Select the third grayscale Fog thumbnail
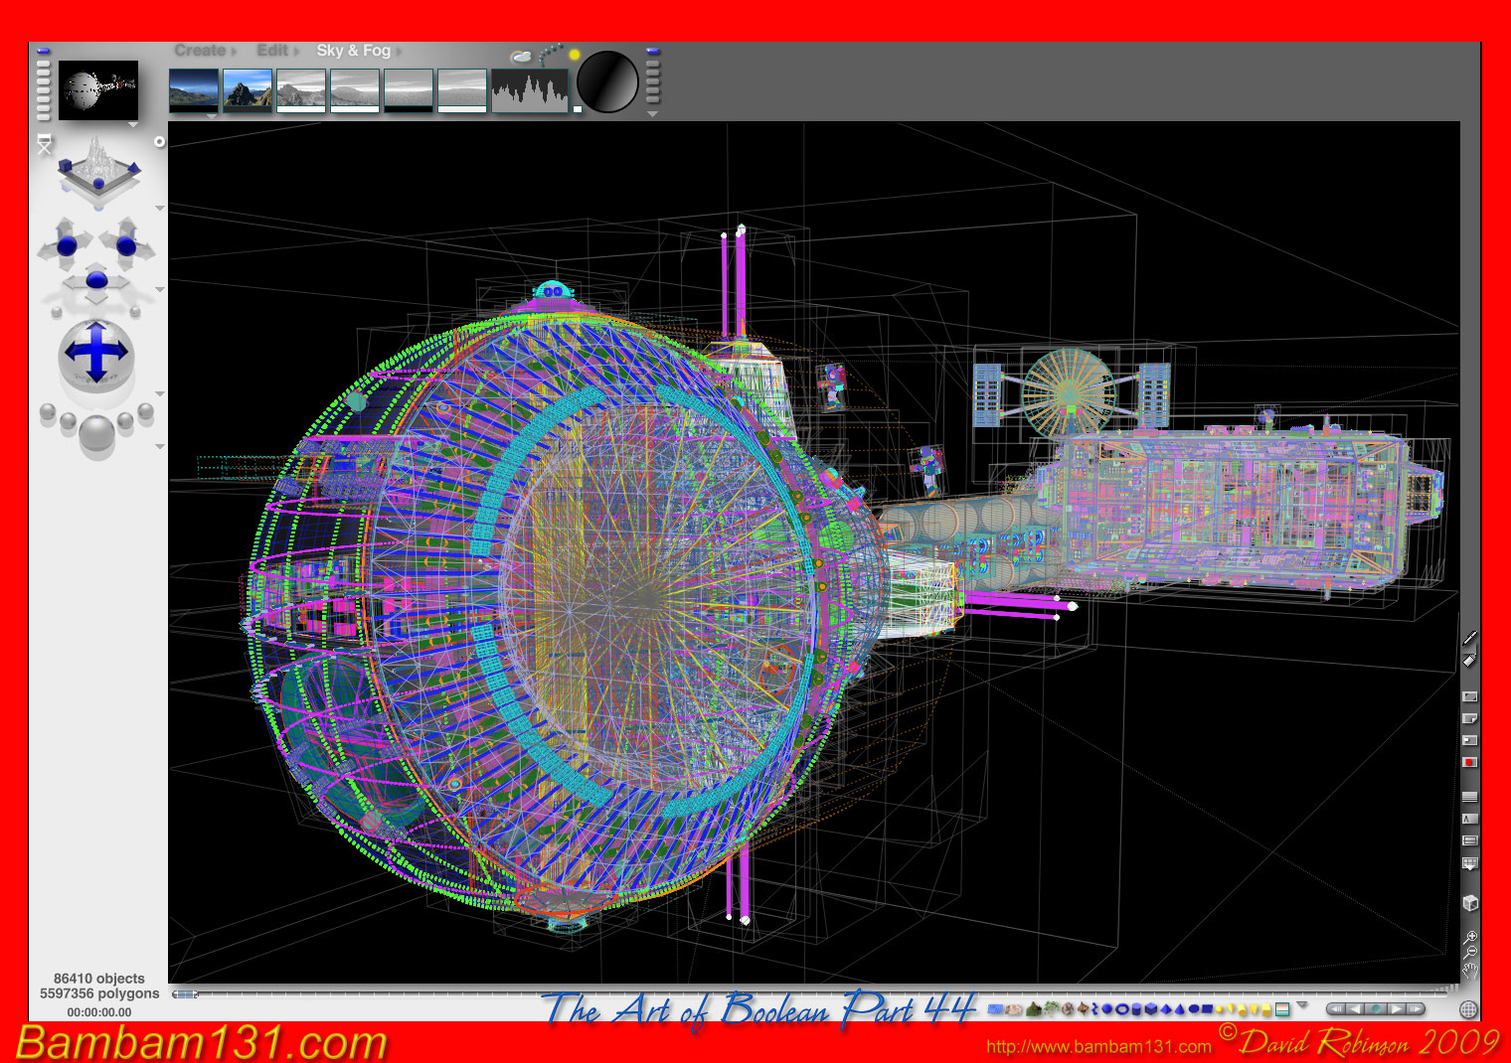Viewport: 1511px width, 1063px height. 301,90
